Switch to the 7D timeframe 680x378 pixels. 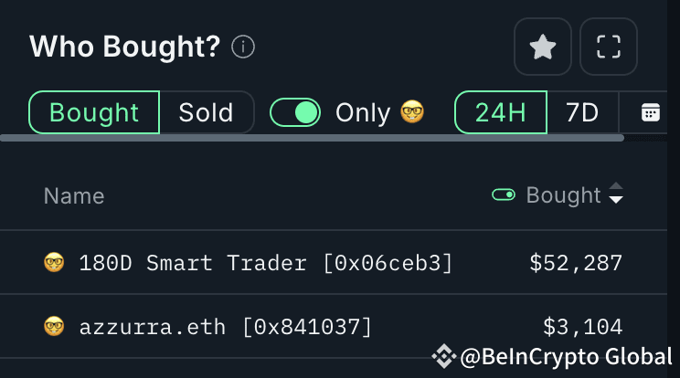pyautogui.click(x=581, y=113)
